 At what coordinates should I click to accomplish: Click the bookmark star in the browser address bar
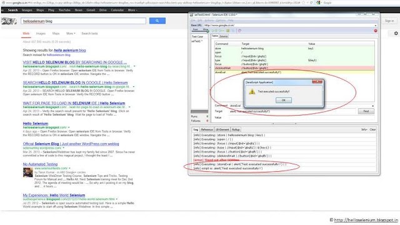pos(303,2)
